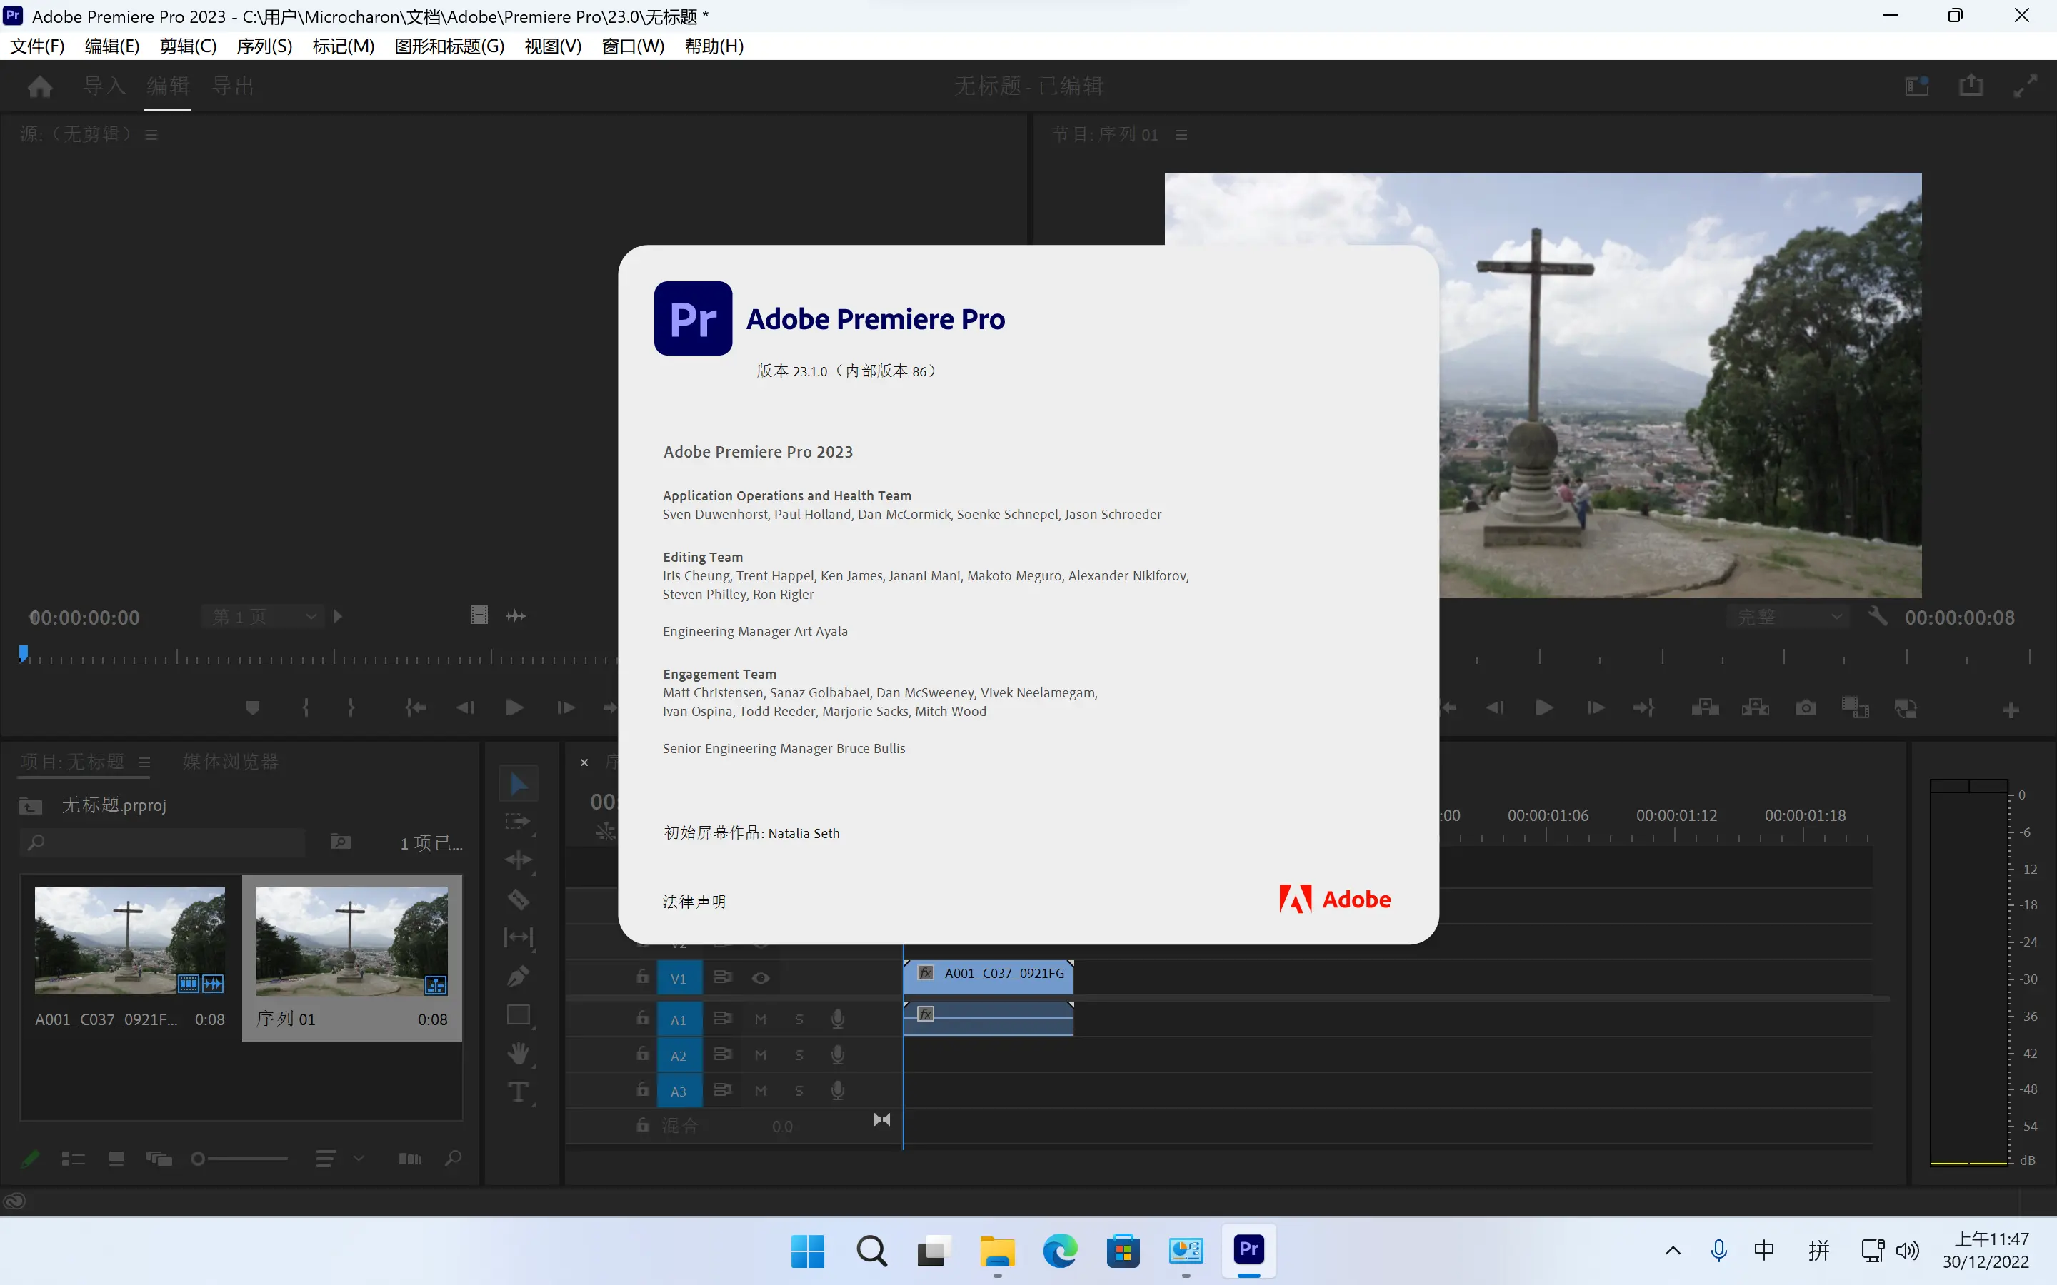Screen dimensions: 2057x1285
Task: Click the quick export share icon
Action: coord(1971,85)
